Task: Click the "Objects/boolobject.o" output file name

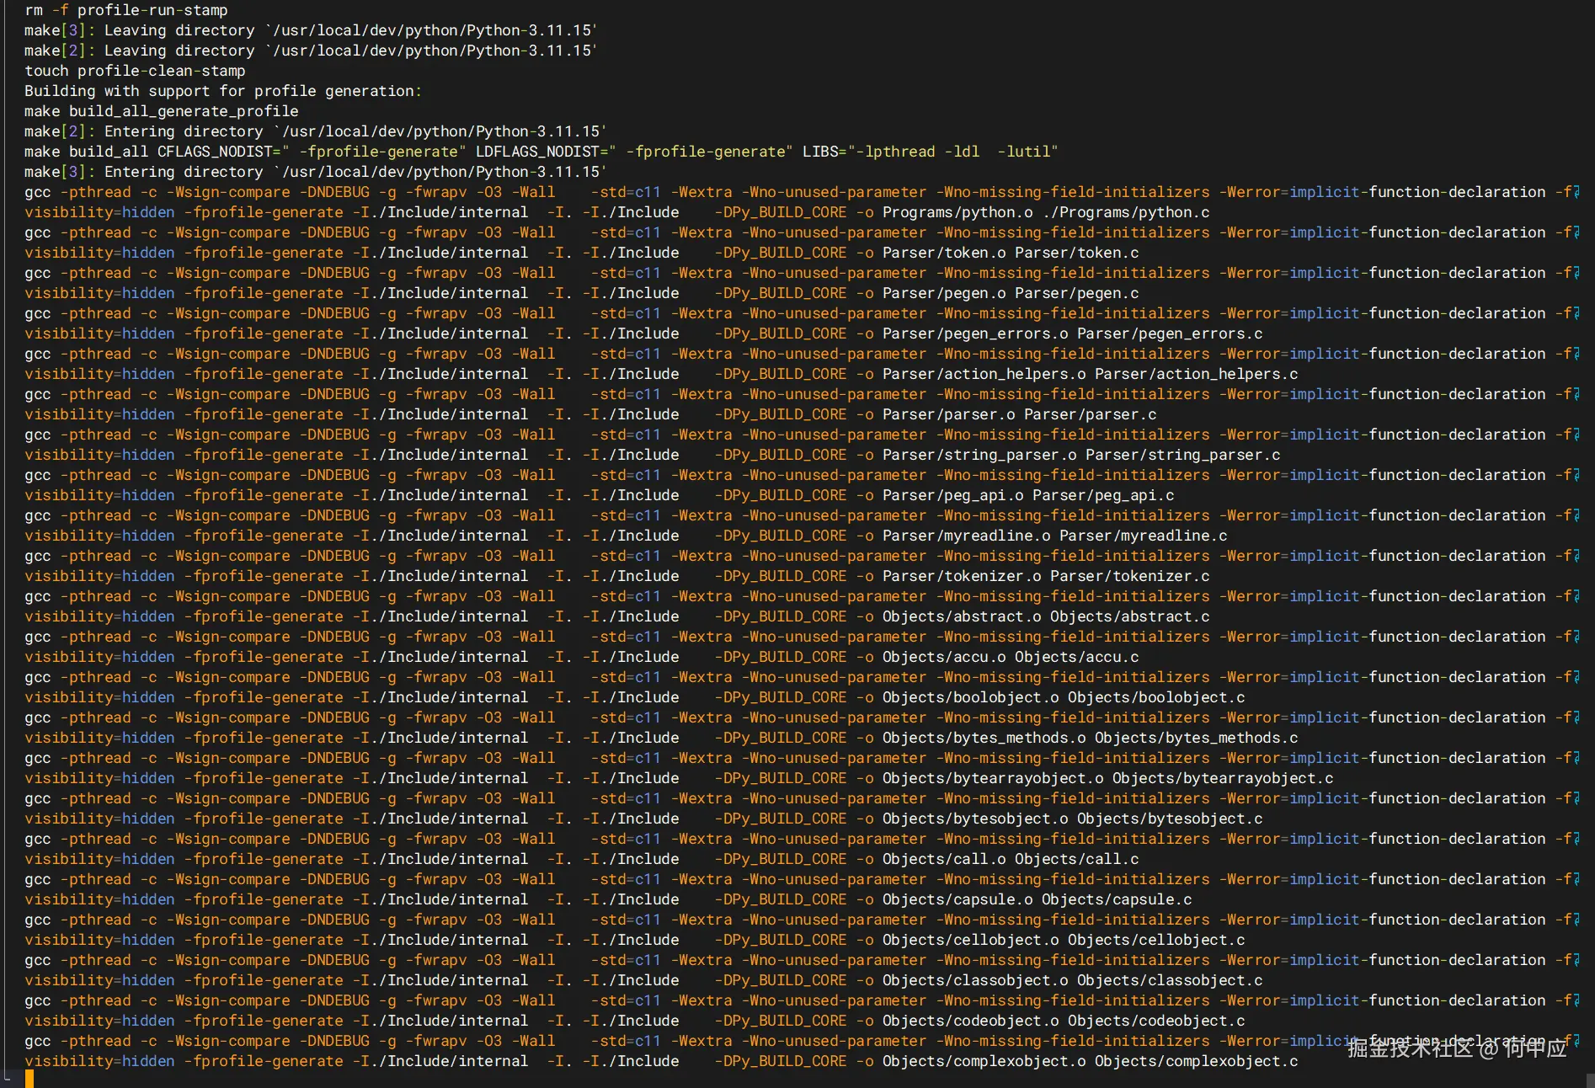Action: [x=971, y=697]
